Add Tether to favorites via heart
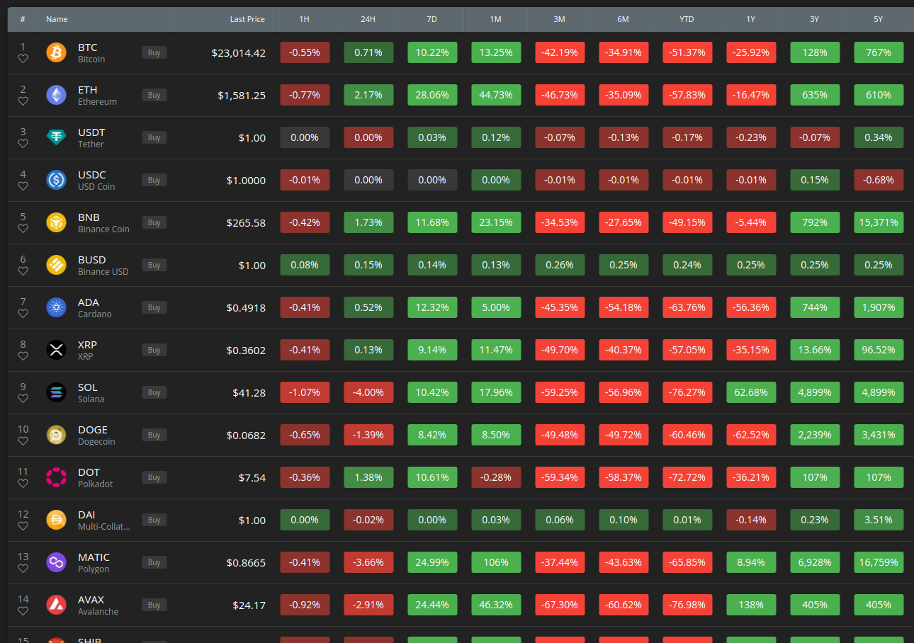Image resolution: width=914 pixels, height=643 pixels. tap(23, 144)
